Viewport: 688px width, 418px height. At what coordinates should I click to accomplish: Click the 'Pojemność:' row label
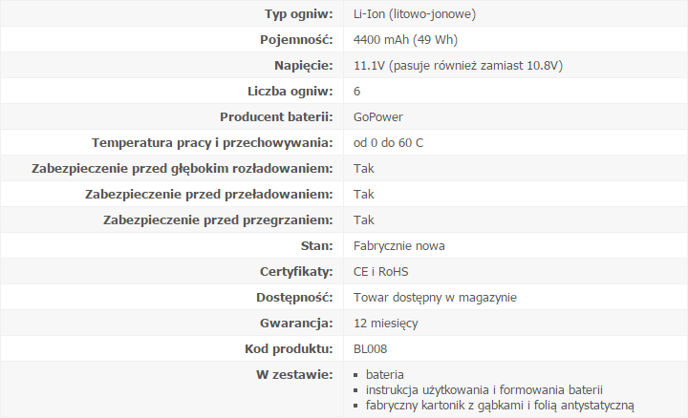(x=296, y=40)
